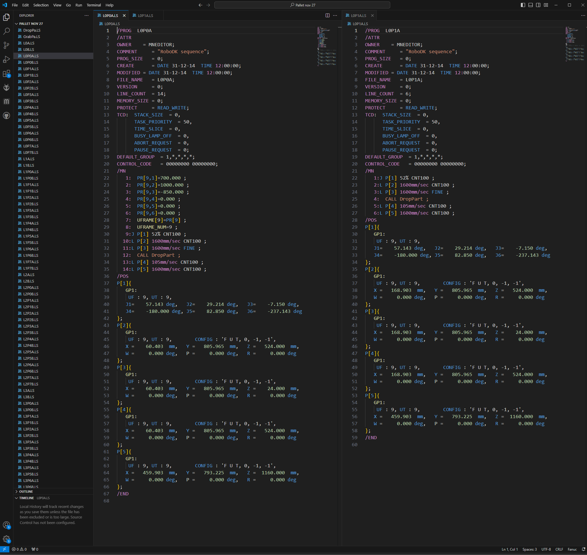Viewport: 587px width, 555px height.
Task: Open the Manage gear icon
Action: click(6, 539)
